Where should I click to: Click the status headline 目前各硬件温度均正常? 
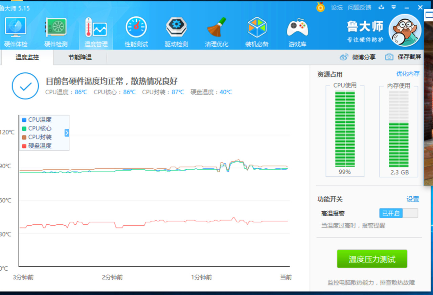pyautogui.click(x=112, y=81)
